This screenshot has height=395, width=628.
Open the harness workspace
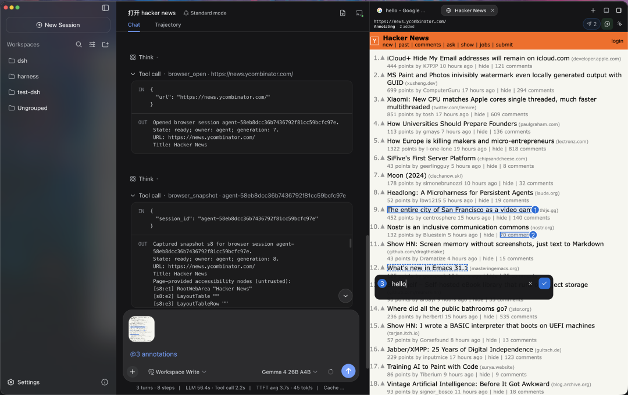28,77
